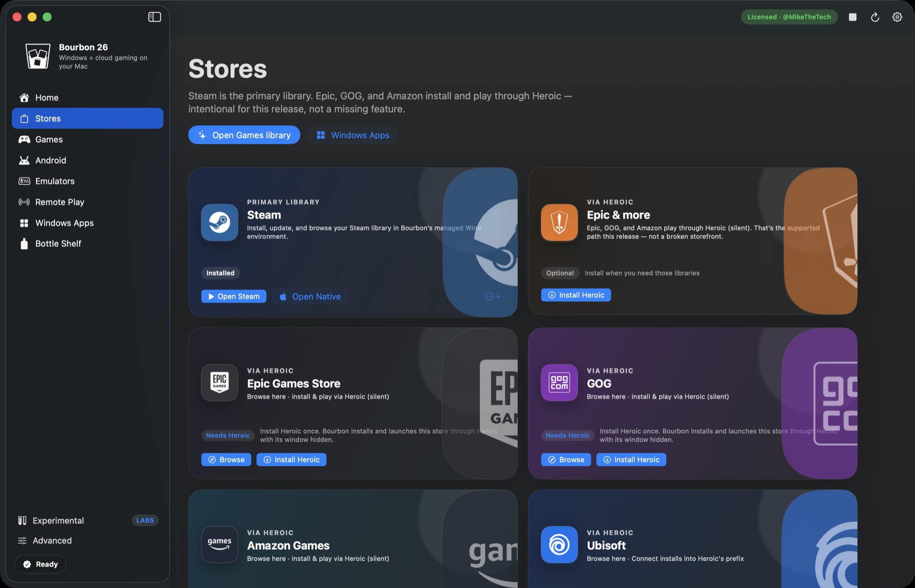Install Heroic from Epic Games Store card
Viewport: 915px width, 588px height.
click(291, 459)
